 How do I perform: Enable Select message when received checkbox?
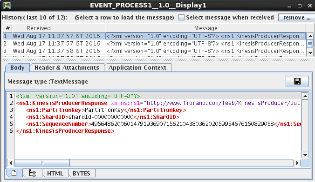(x=181, y=18)
